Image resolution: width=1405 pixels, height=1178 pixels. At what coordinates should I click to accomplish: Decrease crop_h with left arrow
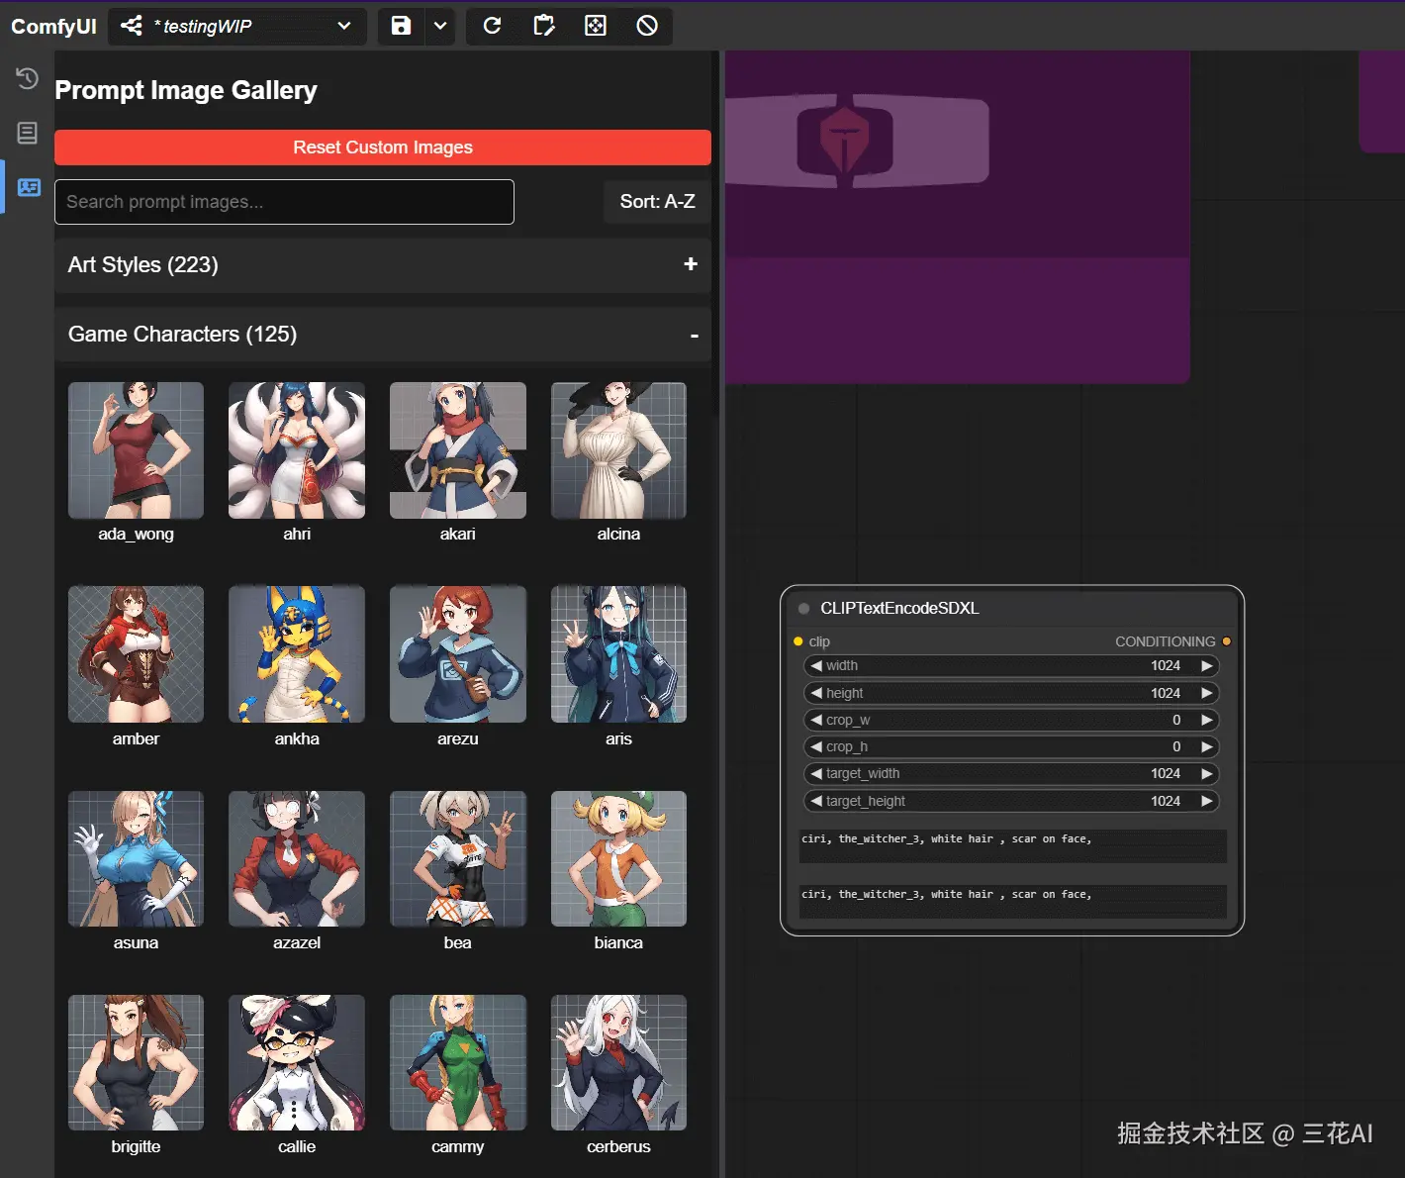click(816, 746)
